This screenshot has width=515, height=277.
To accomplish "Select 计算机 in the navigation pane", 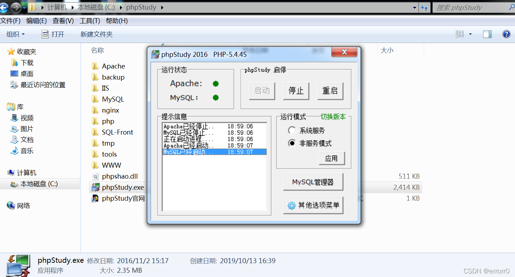I will pyautogui.click(x=27, y=173).
